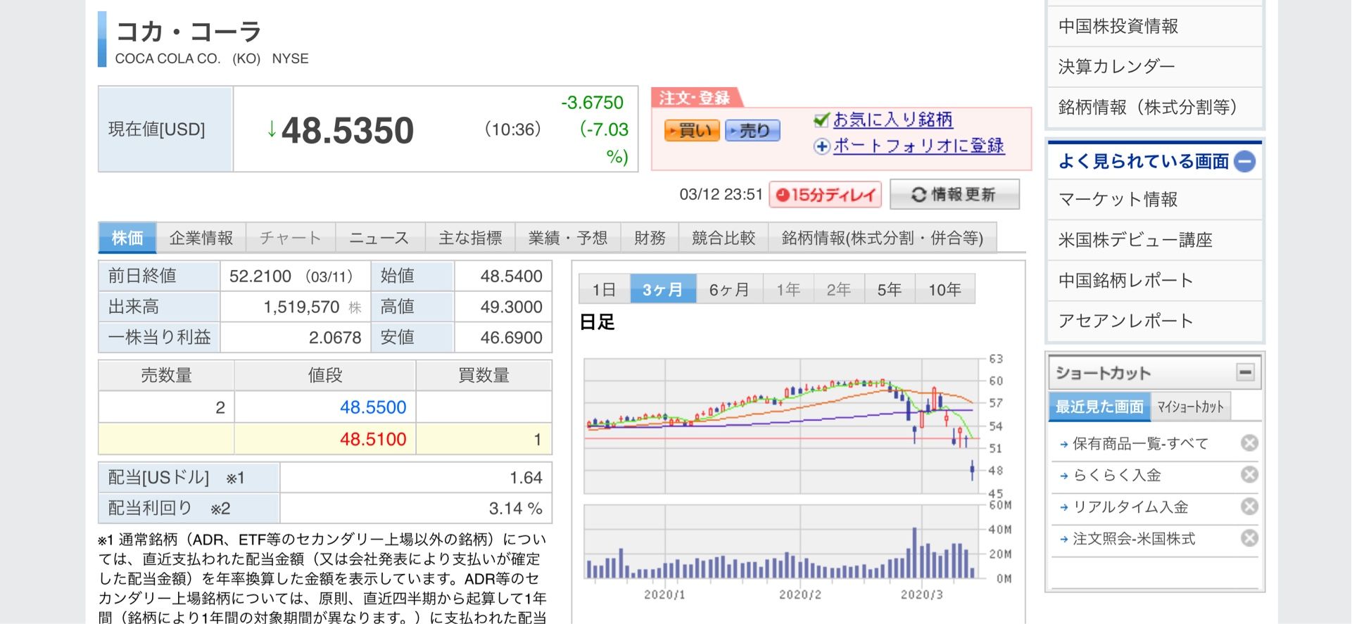Refresh quotes with 情報更新 button

tap(954, 194)
